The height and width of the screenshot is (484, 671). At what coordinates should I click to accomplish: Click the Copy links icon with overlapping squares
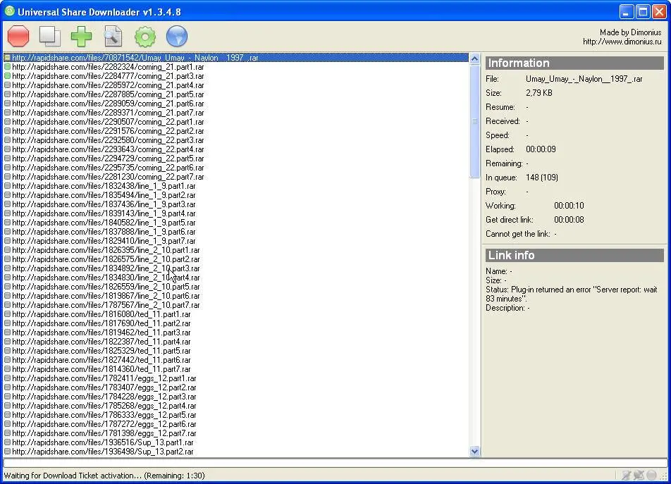click(49, 36)
